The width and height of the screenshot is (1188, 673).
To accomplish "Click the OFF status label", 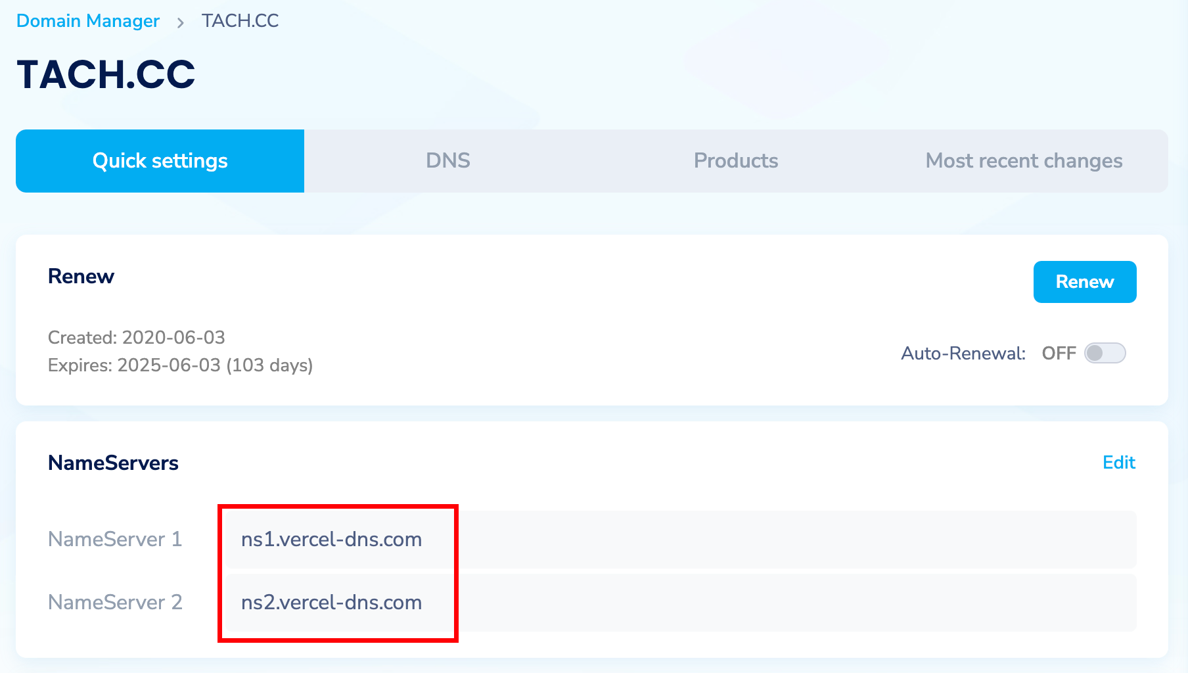I will point(1059,354).
